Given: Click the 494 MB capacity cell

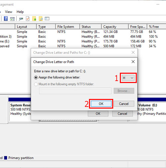Looking at the screenshot, I should pos(109,37).
